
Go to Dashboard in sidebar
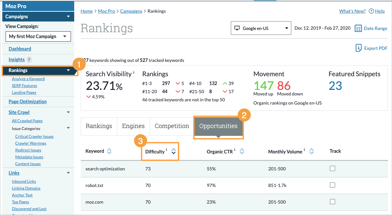[20, 49]
